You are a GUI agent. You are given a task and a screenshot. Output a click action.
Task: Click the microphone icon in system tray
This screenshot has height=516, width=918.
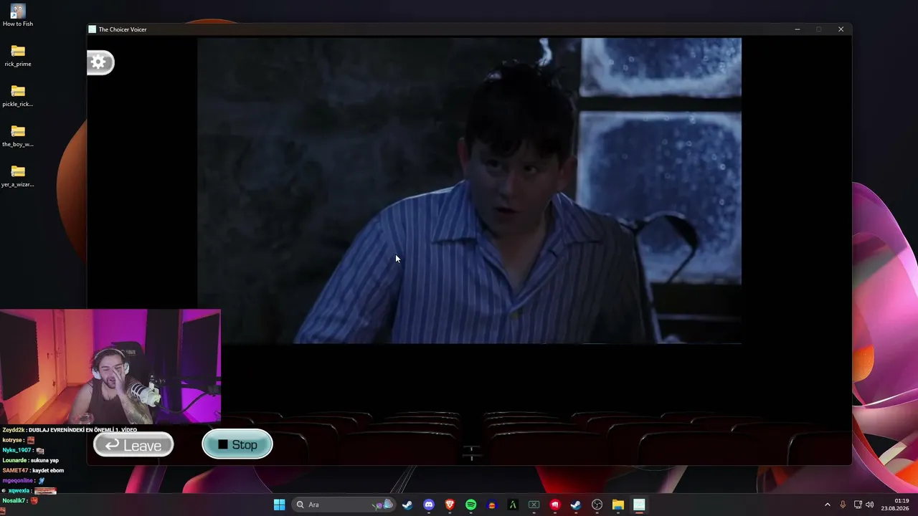843,505
